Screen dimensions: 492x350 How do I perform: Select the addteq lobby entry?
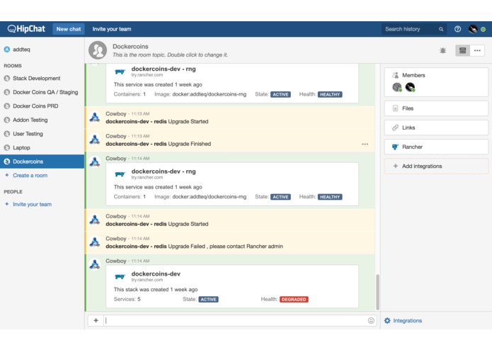pos(42,50)
